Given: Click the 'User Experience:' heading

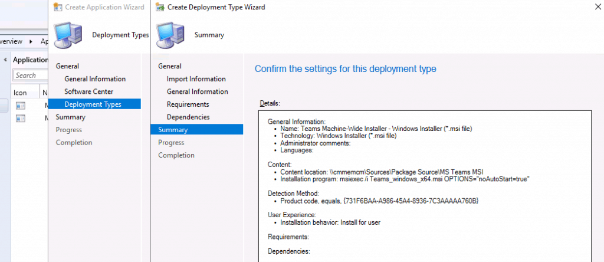Looking at the screenshot, I should 291,215.
